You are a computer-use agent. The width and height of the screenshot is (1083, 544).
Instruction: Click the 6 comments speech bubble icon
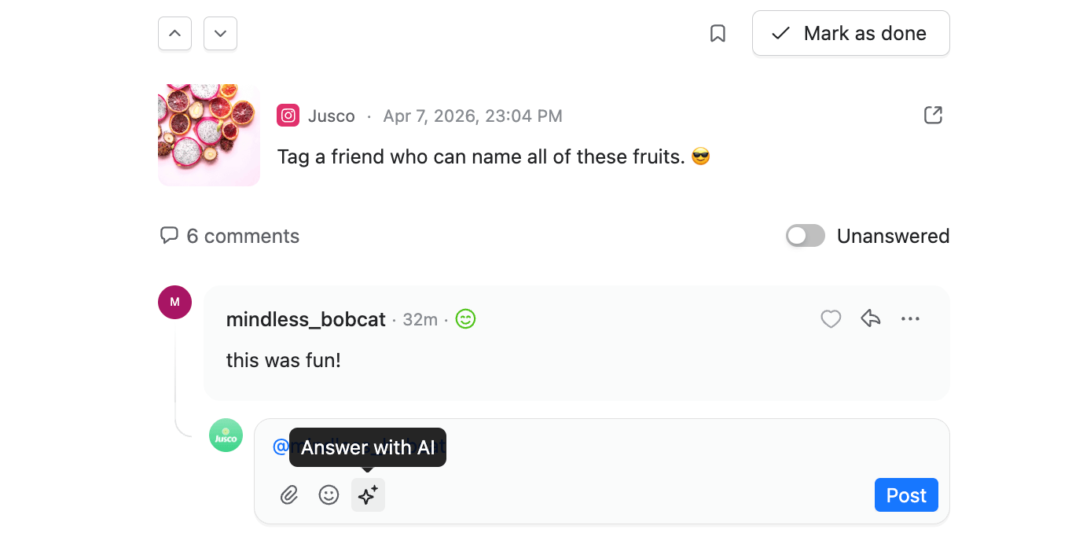tap(169, 235)
